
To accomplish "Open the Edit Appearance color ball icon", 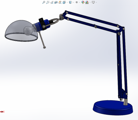I will 83,2.
